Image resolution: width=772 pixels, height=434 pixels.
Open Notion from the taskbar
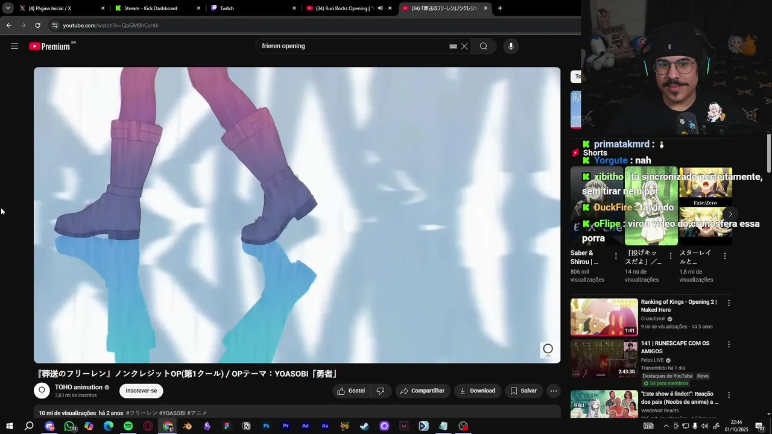click(x=246, y=426)
